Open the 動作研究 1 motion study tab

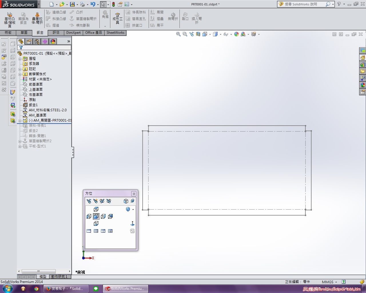pos(59,277)
